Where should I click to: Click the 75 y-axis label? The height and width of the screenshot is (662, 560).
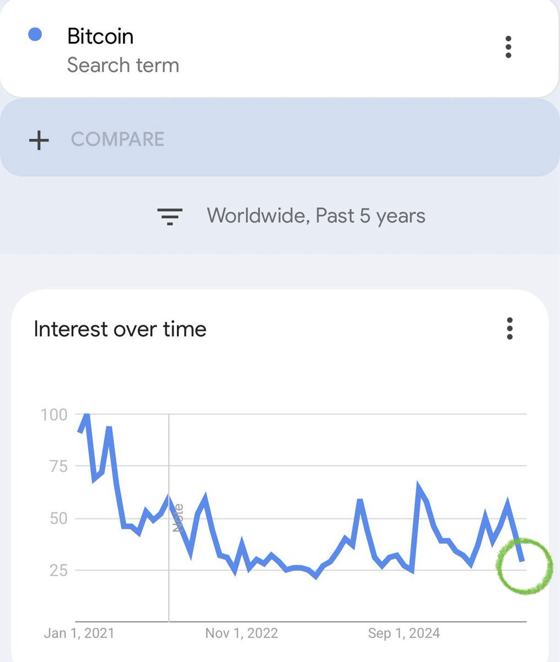(x=58, y=467)
